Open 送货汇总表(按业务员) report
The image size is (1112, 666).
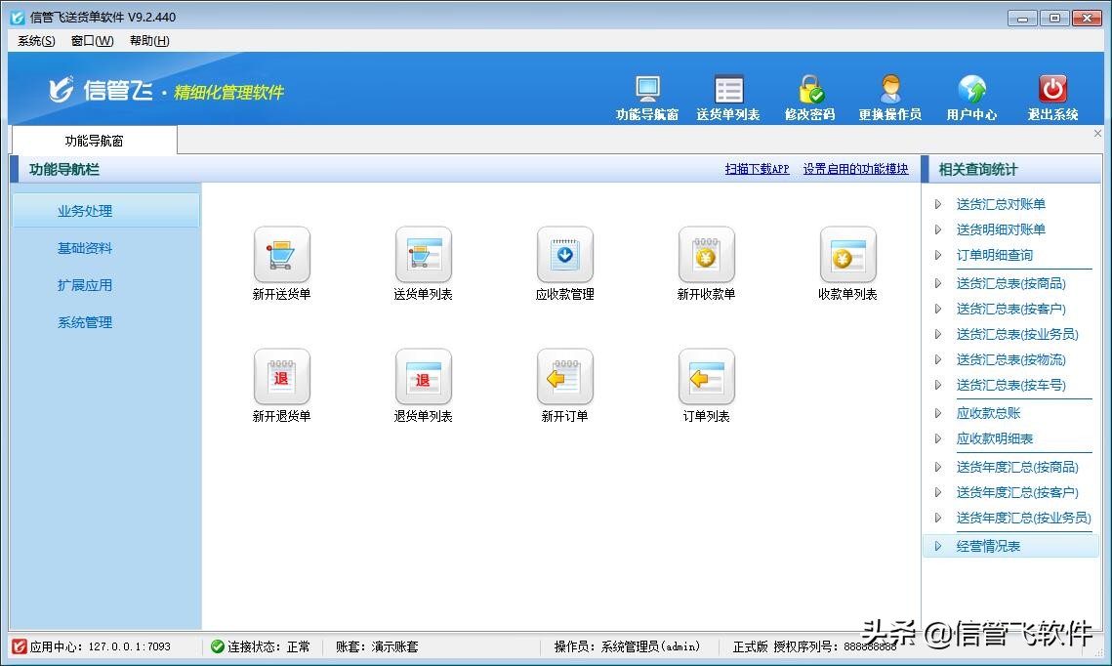point(1017,334)
